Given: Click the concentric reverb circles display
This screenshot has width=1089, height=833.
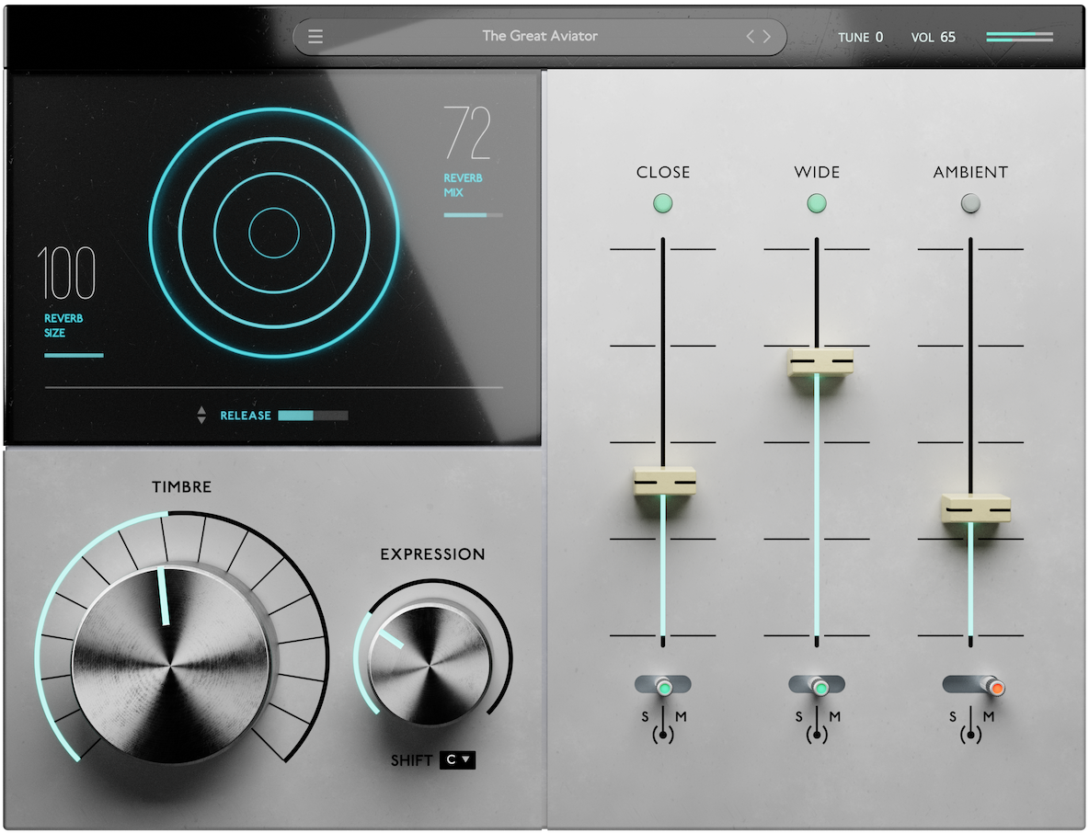Looking at the screenshot, I should tap(274, 232).
